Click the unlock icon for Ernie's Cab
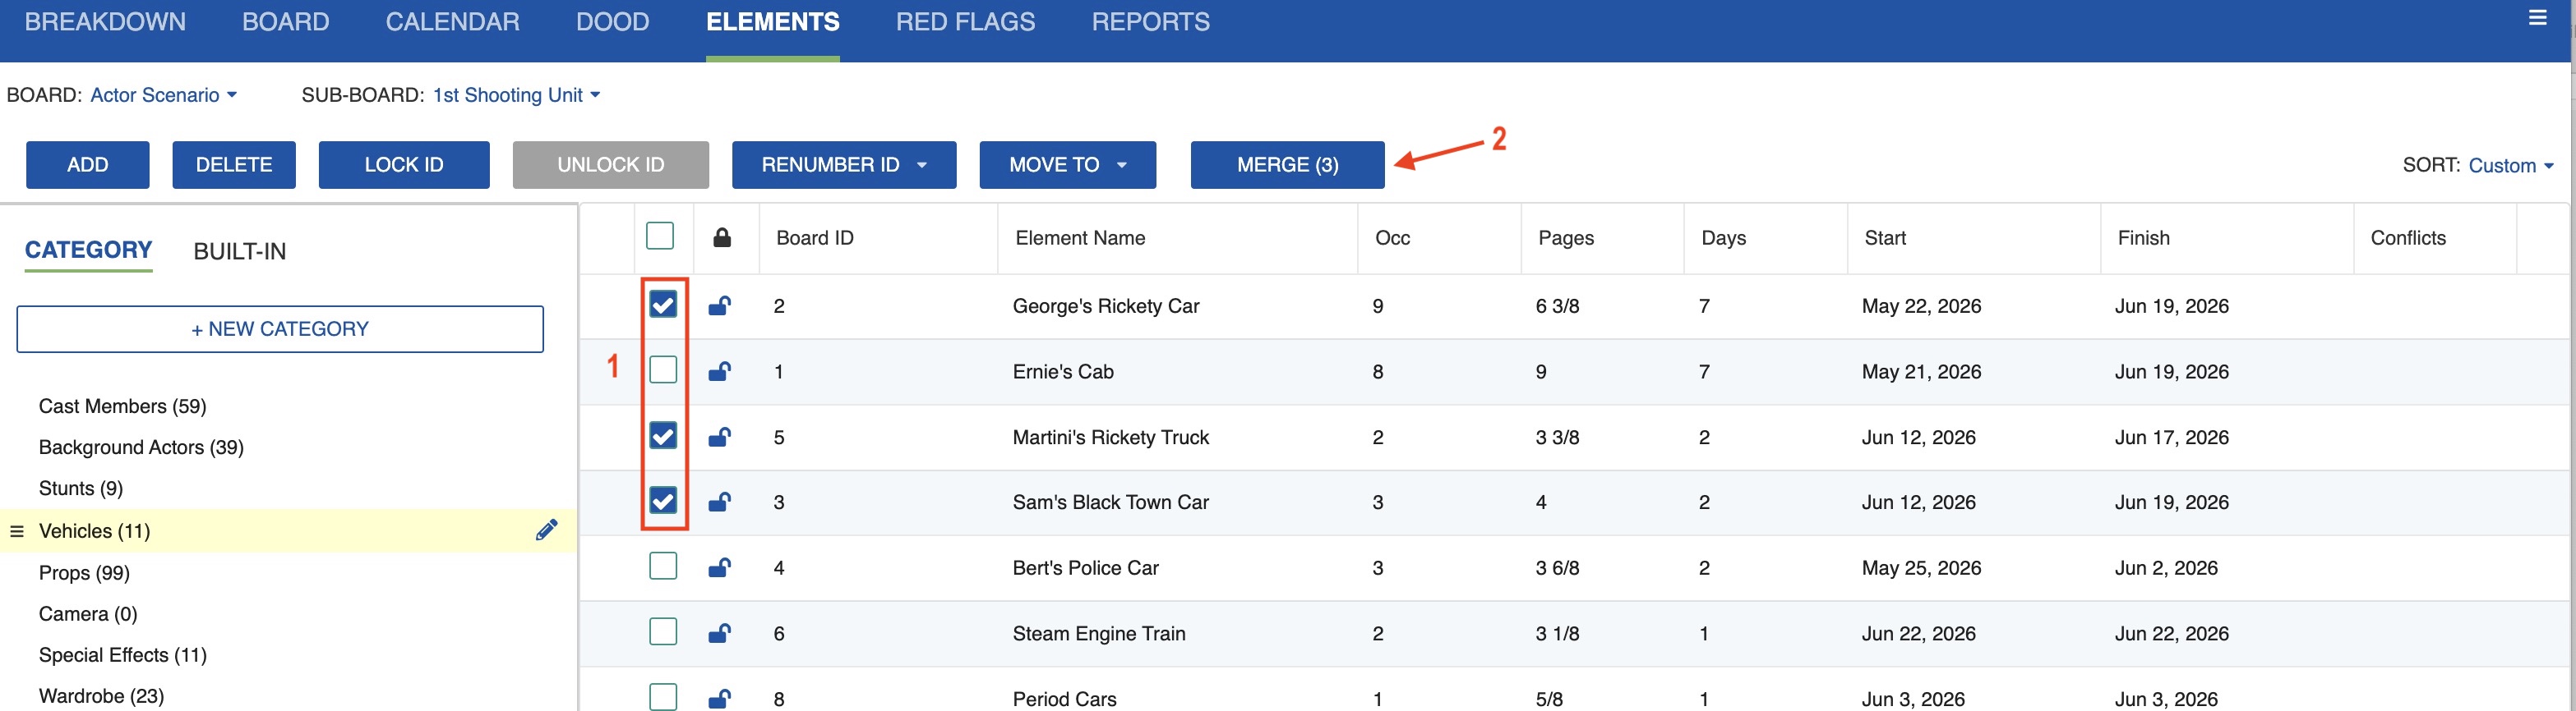The height and width of the screenshot is (711, 2576). [719, 371]
